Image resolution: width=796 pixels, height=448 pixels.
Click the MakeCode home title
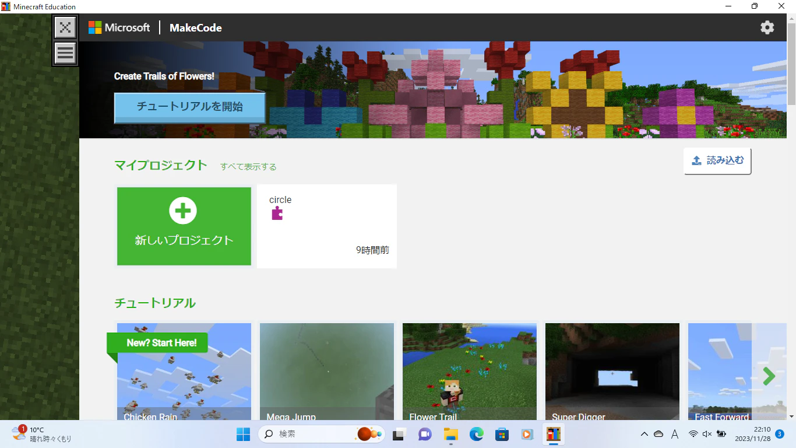[x=196, y=27]
